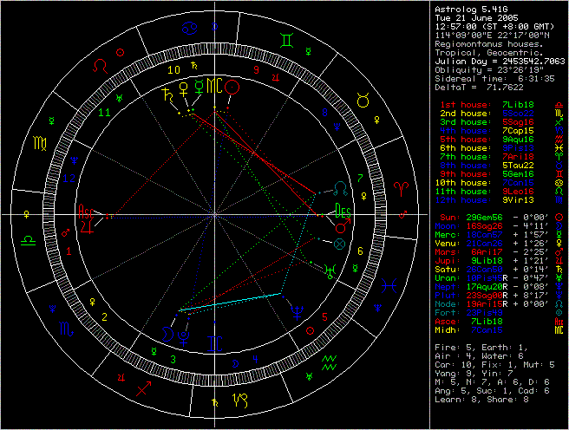Click the Moon position row in planet list
The height and width of the screenshot is (430, 569).
click(x=491, y=227)
